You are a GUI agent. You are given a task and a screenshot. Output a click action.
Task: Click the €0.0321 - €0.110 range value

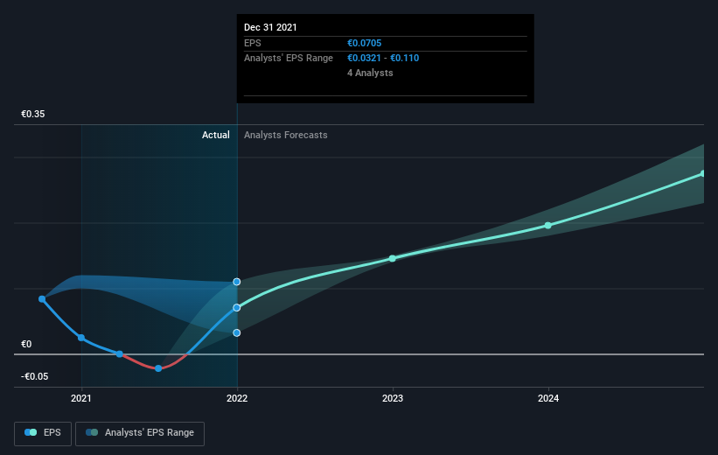[383, 58]
